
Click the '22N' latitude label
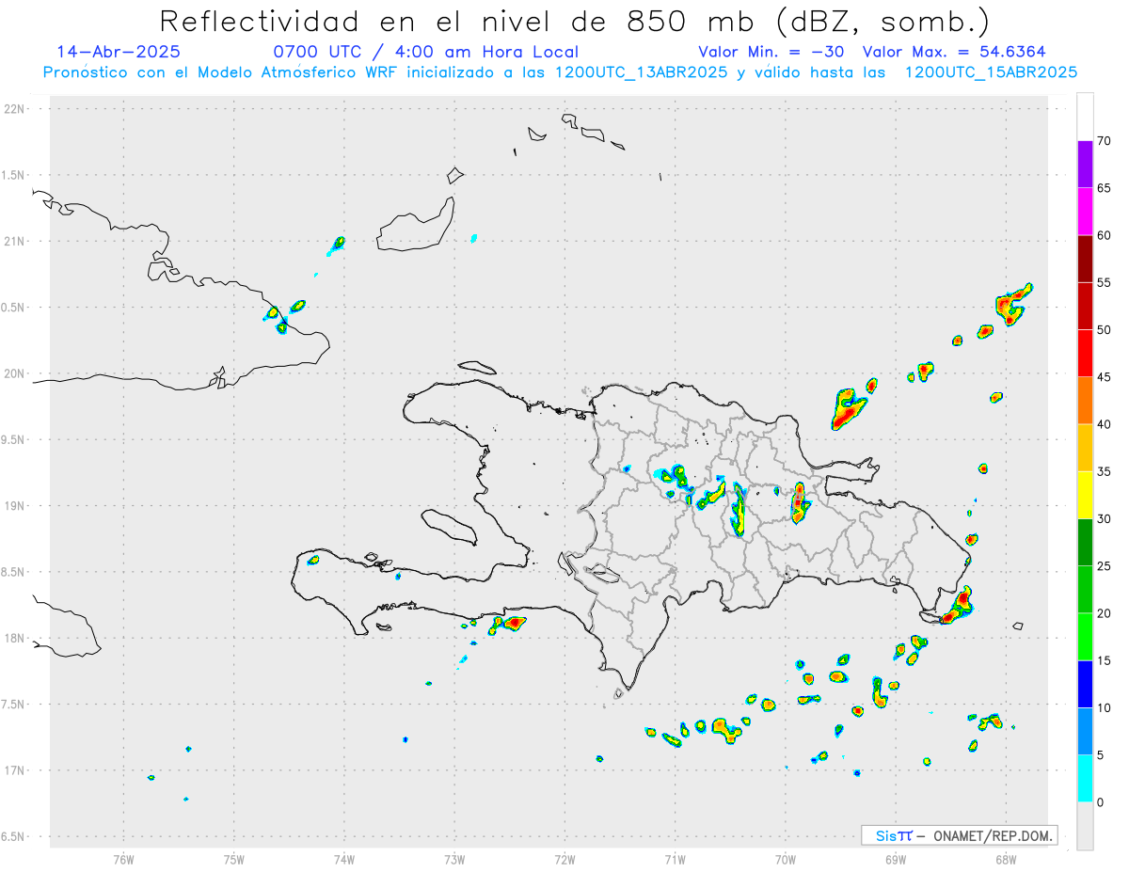16,109
